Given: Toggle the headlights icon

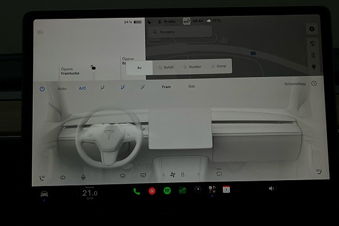Looking at the screenshot, I should pos(40,32).
